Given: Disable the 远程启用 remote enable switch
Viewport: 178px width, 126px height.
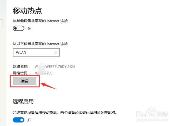Looking at the screenshot, I should (x=19, y=120).
